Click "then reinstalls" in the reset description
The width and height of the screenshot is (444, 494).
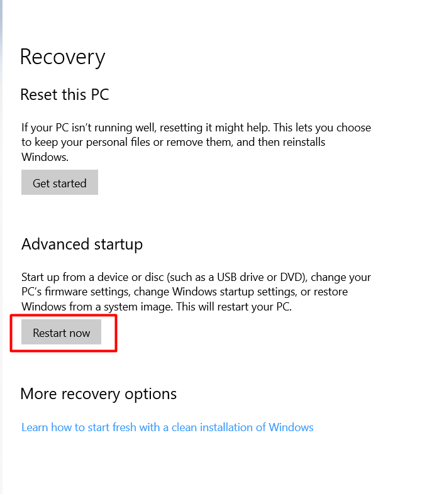coord(292,142)
